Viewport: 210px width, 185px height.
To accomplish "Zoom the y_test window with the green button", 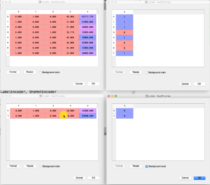I will [x=116, y=96].
